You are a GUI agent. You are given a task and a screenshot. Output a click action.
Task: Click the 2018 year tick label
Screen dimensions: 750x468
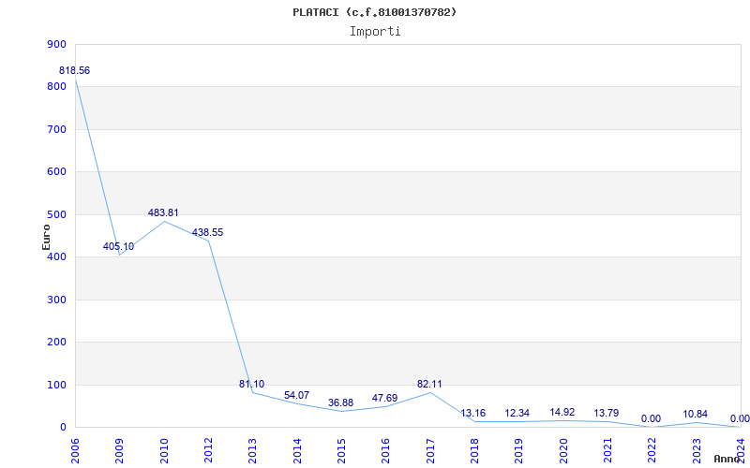pyautogui.click(x=474, y=451)
